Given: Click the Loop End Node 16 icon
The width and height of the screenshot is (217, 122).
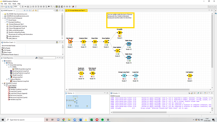Looking at the screenshot, I should [136, 75].
